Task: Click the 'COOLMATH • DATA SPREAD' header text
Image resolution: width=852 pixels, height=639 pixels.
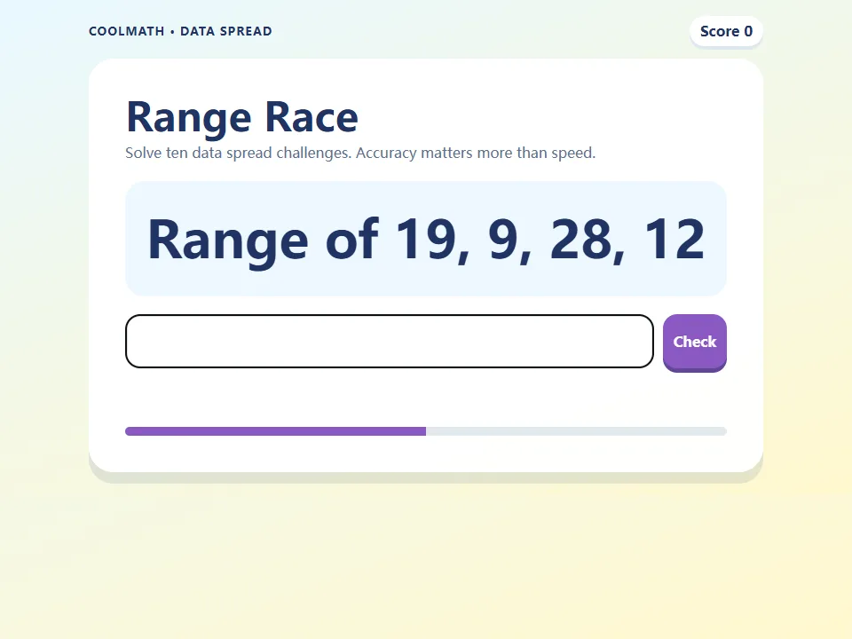Action: (x=180, y=32)
